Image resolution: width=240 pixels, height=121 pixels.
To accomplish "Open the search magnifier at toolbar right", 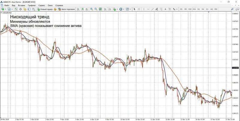I will tap(232, 9).
